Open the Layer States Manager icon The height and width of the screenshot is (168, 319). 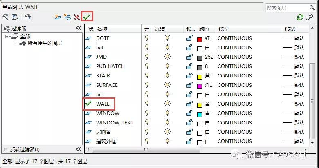(x=28, y=17)
